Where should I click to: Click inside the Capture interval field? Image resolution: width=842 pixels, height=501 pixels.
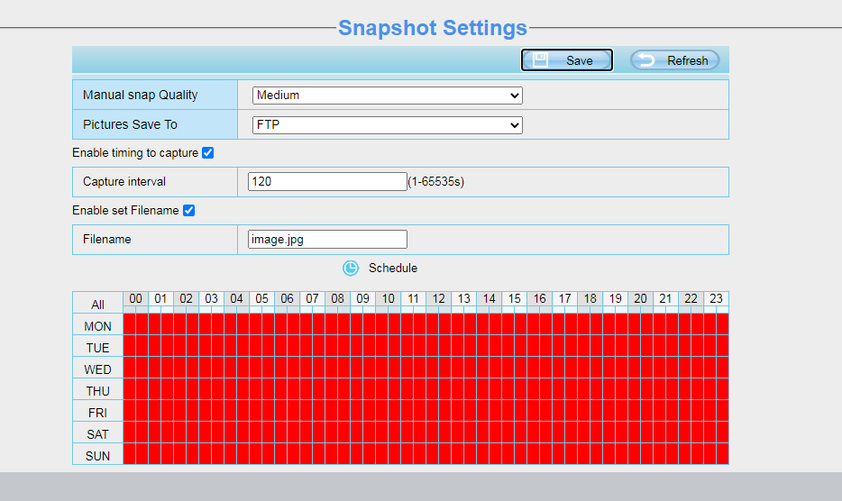coord(327,182)
